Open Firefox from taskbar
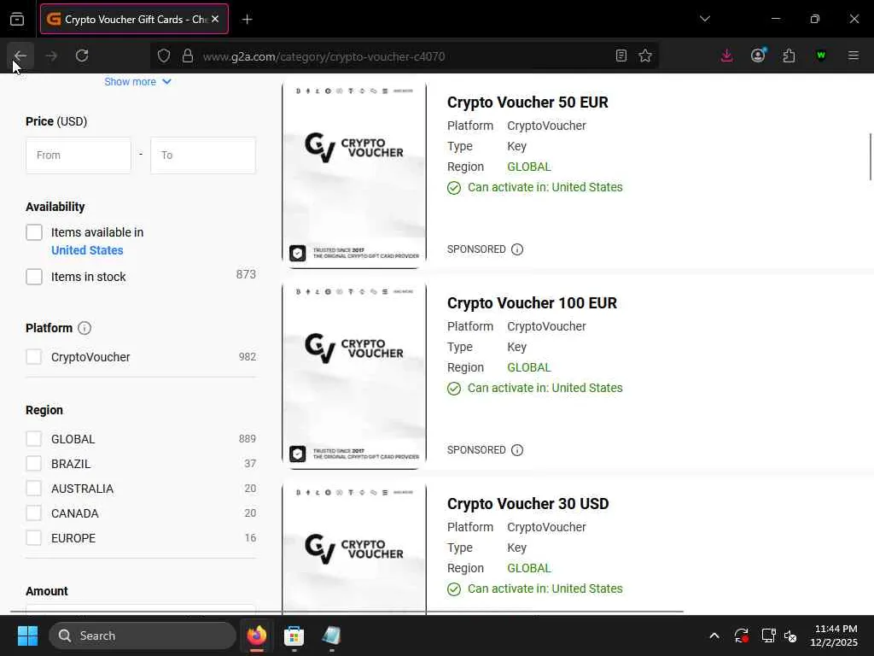 [x=257, y=635]
